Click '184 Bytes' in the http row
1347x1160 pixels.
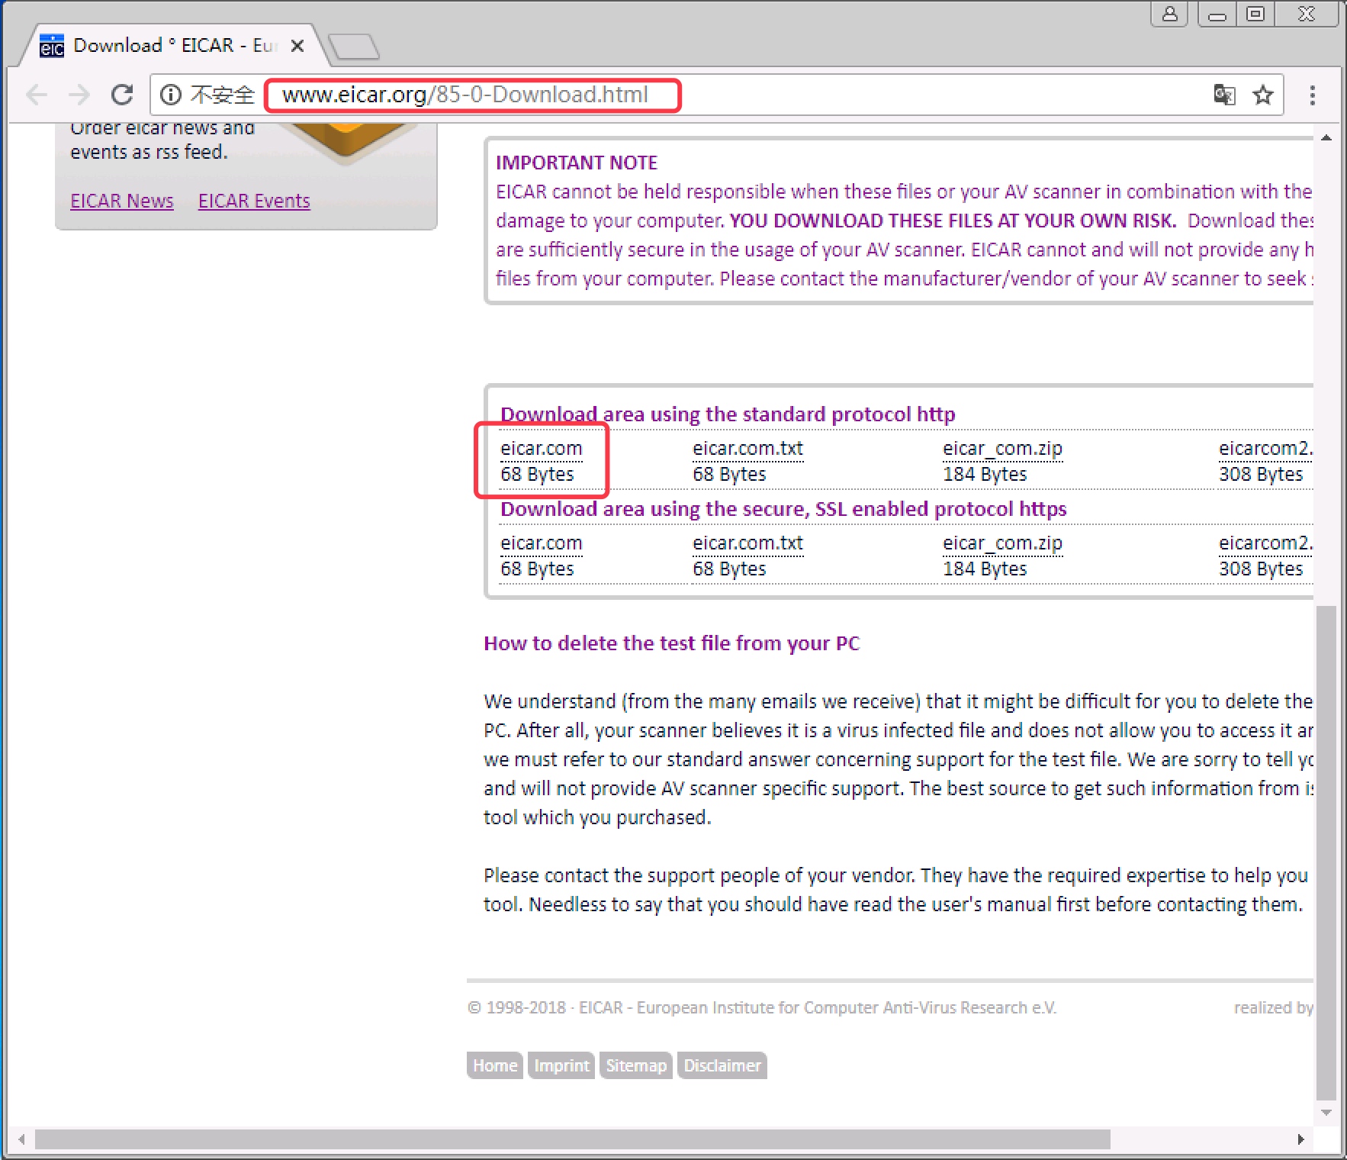point(985,475)
